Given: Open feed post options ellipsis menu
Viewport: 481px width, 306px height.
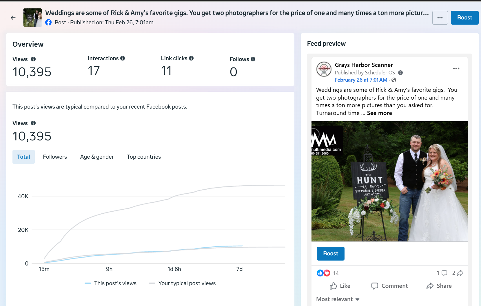Looking at the screenshot, I should (456, 69).
